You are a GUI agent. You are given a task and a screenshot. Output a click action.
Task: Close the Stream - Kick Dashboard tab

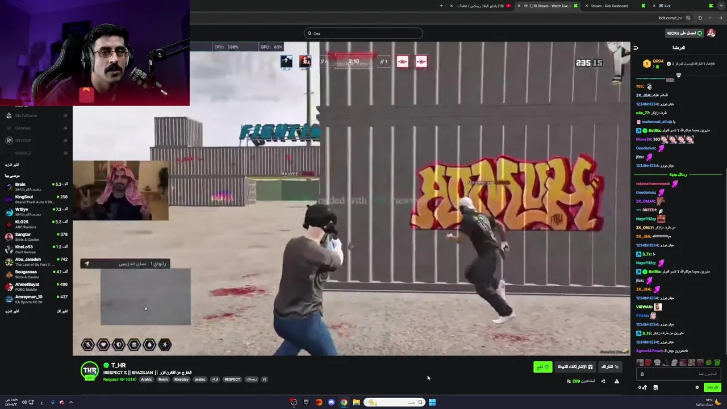(x=587, y=6)
